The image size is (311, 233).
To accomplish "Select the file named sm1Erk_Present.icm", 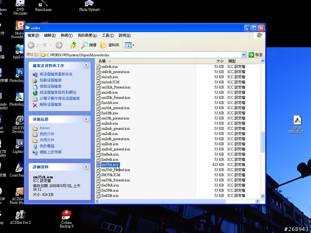I will point(116,87).
